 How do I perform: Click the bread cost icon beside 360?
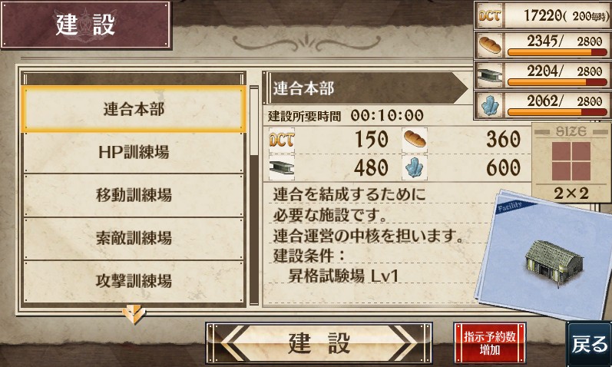point(415,139)
